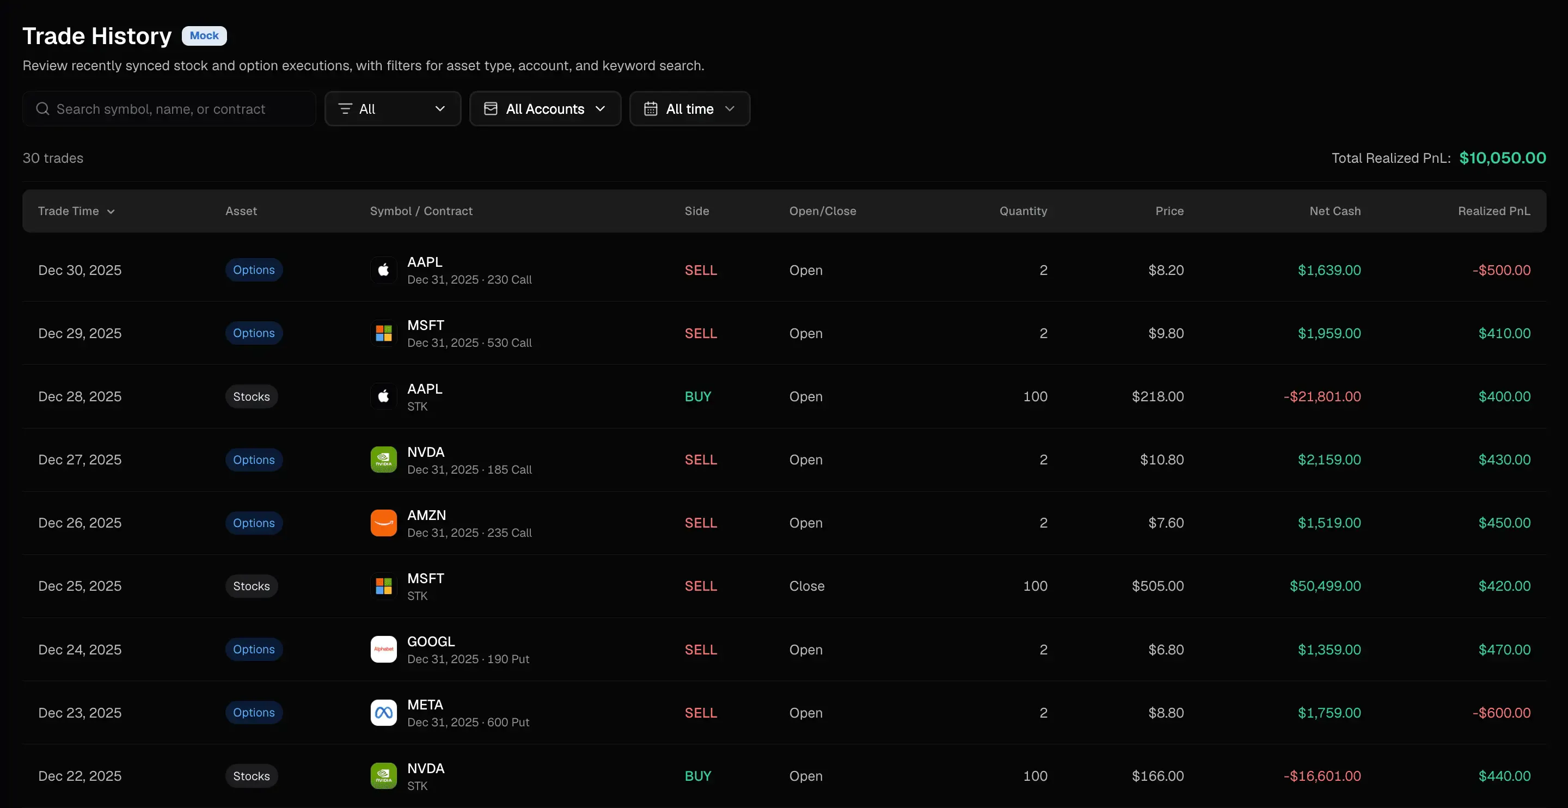Click the -$500.00 realized PnL value
This screenshot has height=808, width=1568.
[x=1501, y=270]
